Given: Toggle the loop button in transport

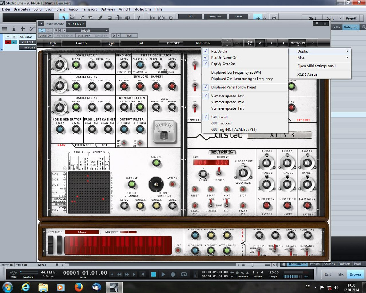Looking at the screenshot, I should [184, 274].
